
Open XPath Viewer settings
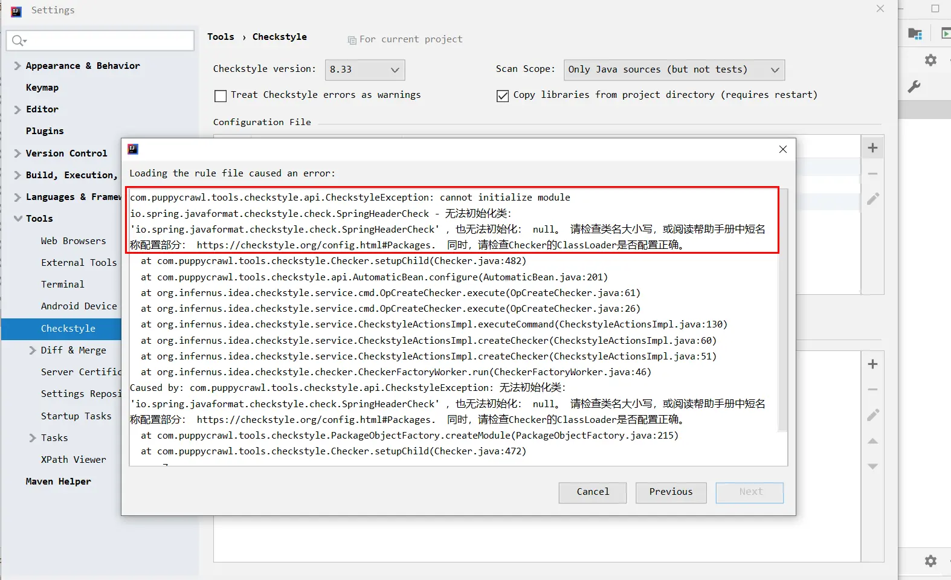pos(73,460)
